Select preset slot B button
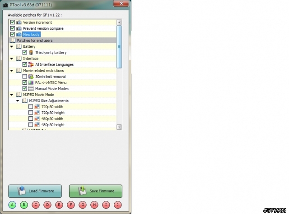Screen dimensions: 289x214 (24, 205)
